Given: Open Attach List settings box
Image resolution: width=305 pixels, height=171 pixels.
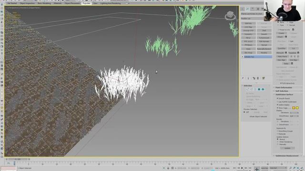Looking at the screenshot, I should pyautogui.click(x=286, y=37).
